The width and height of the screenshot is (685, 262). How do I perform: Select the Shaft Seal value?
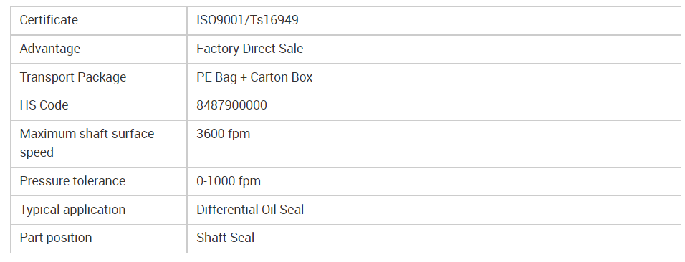point(226,238)
